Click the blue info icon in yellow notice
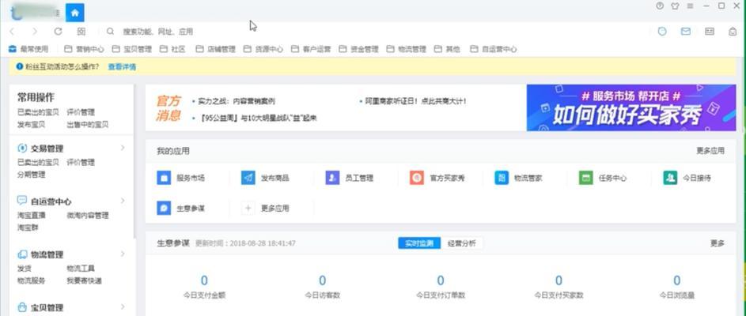 click(x=20, y=66)
